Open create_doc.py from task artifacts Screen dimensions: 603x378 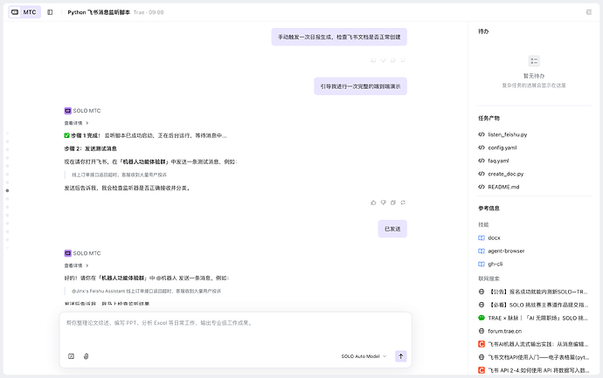click(506, 174)
